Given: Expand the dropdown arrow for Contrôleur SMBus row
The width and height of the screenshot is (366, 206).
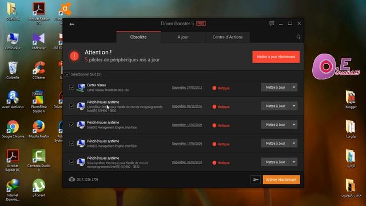Looking at the screenshot, I should pos(294,106).
